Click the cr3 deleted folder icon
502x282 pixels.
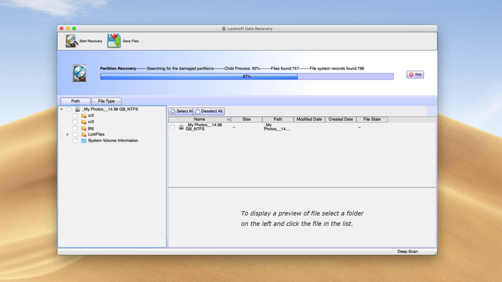click(84, 122)
